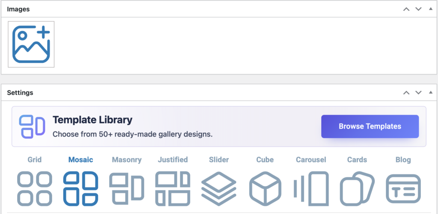Move the Settings panel up
Screen dimensions: 438x214
pos(406,93)
